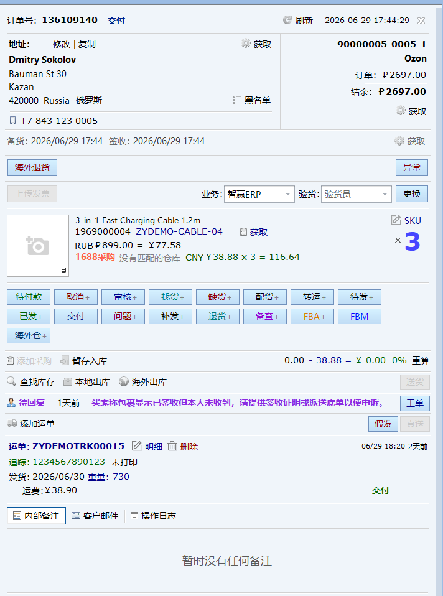Click the 海外出库 globe icon
443x596 pixels.
coord(124,381)
